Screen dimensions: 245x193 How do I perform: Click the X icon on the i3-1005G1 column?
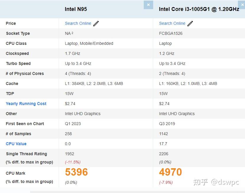(242, 5)
